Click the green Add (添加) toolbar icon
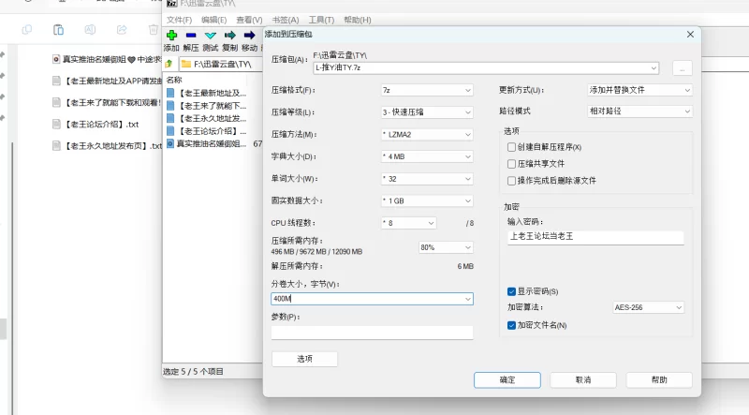The width and height of the screenshot is (749, 415). pyautogui.click(x=171, y=36)
